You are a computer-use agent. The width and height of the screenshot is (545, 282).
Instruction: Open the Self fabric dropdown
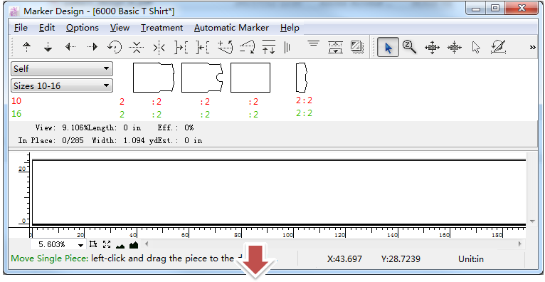[x=62, y=69]
